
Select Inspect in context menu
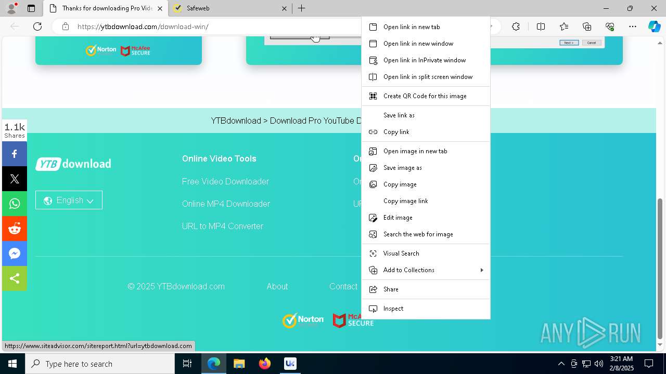[426, 309]
